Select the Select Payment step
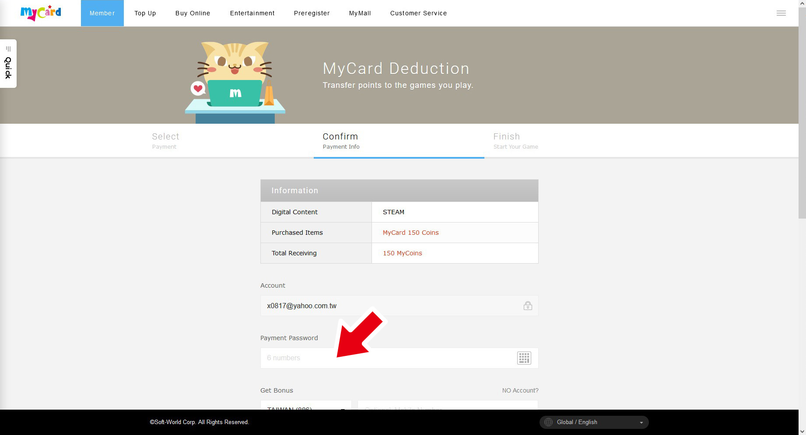Image resolution: width=806 pixels, height=435 pixels. [228, 141]
